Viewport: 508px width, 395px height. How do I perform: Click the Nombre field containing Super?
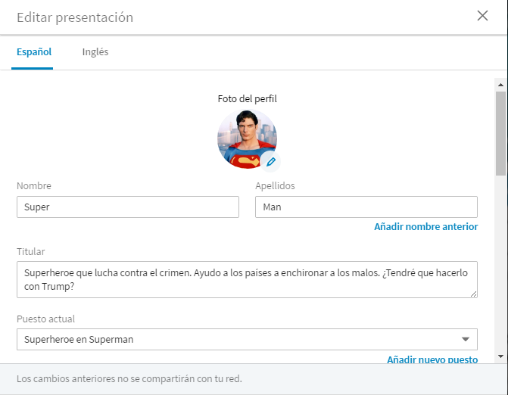128,207
